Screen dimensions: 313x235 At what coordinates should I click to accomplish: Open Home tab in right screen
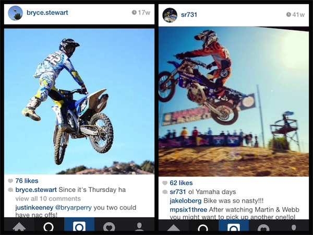(174, 226)
